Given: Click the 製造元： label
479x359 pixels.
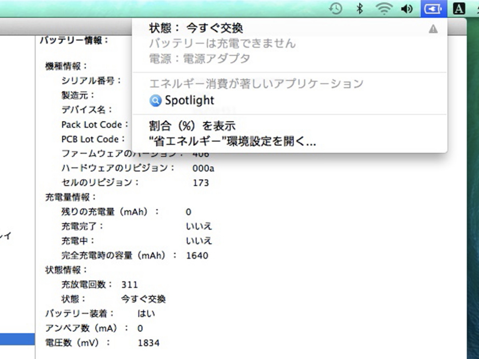Looking at the screenshot, I should (x=78, y=95).
